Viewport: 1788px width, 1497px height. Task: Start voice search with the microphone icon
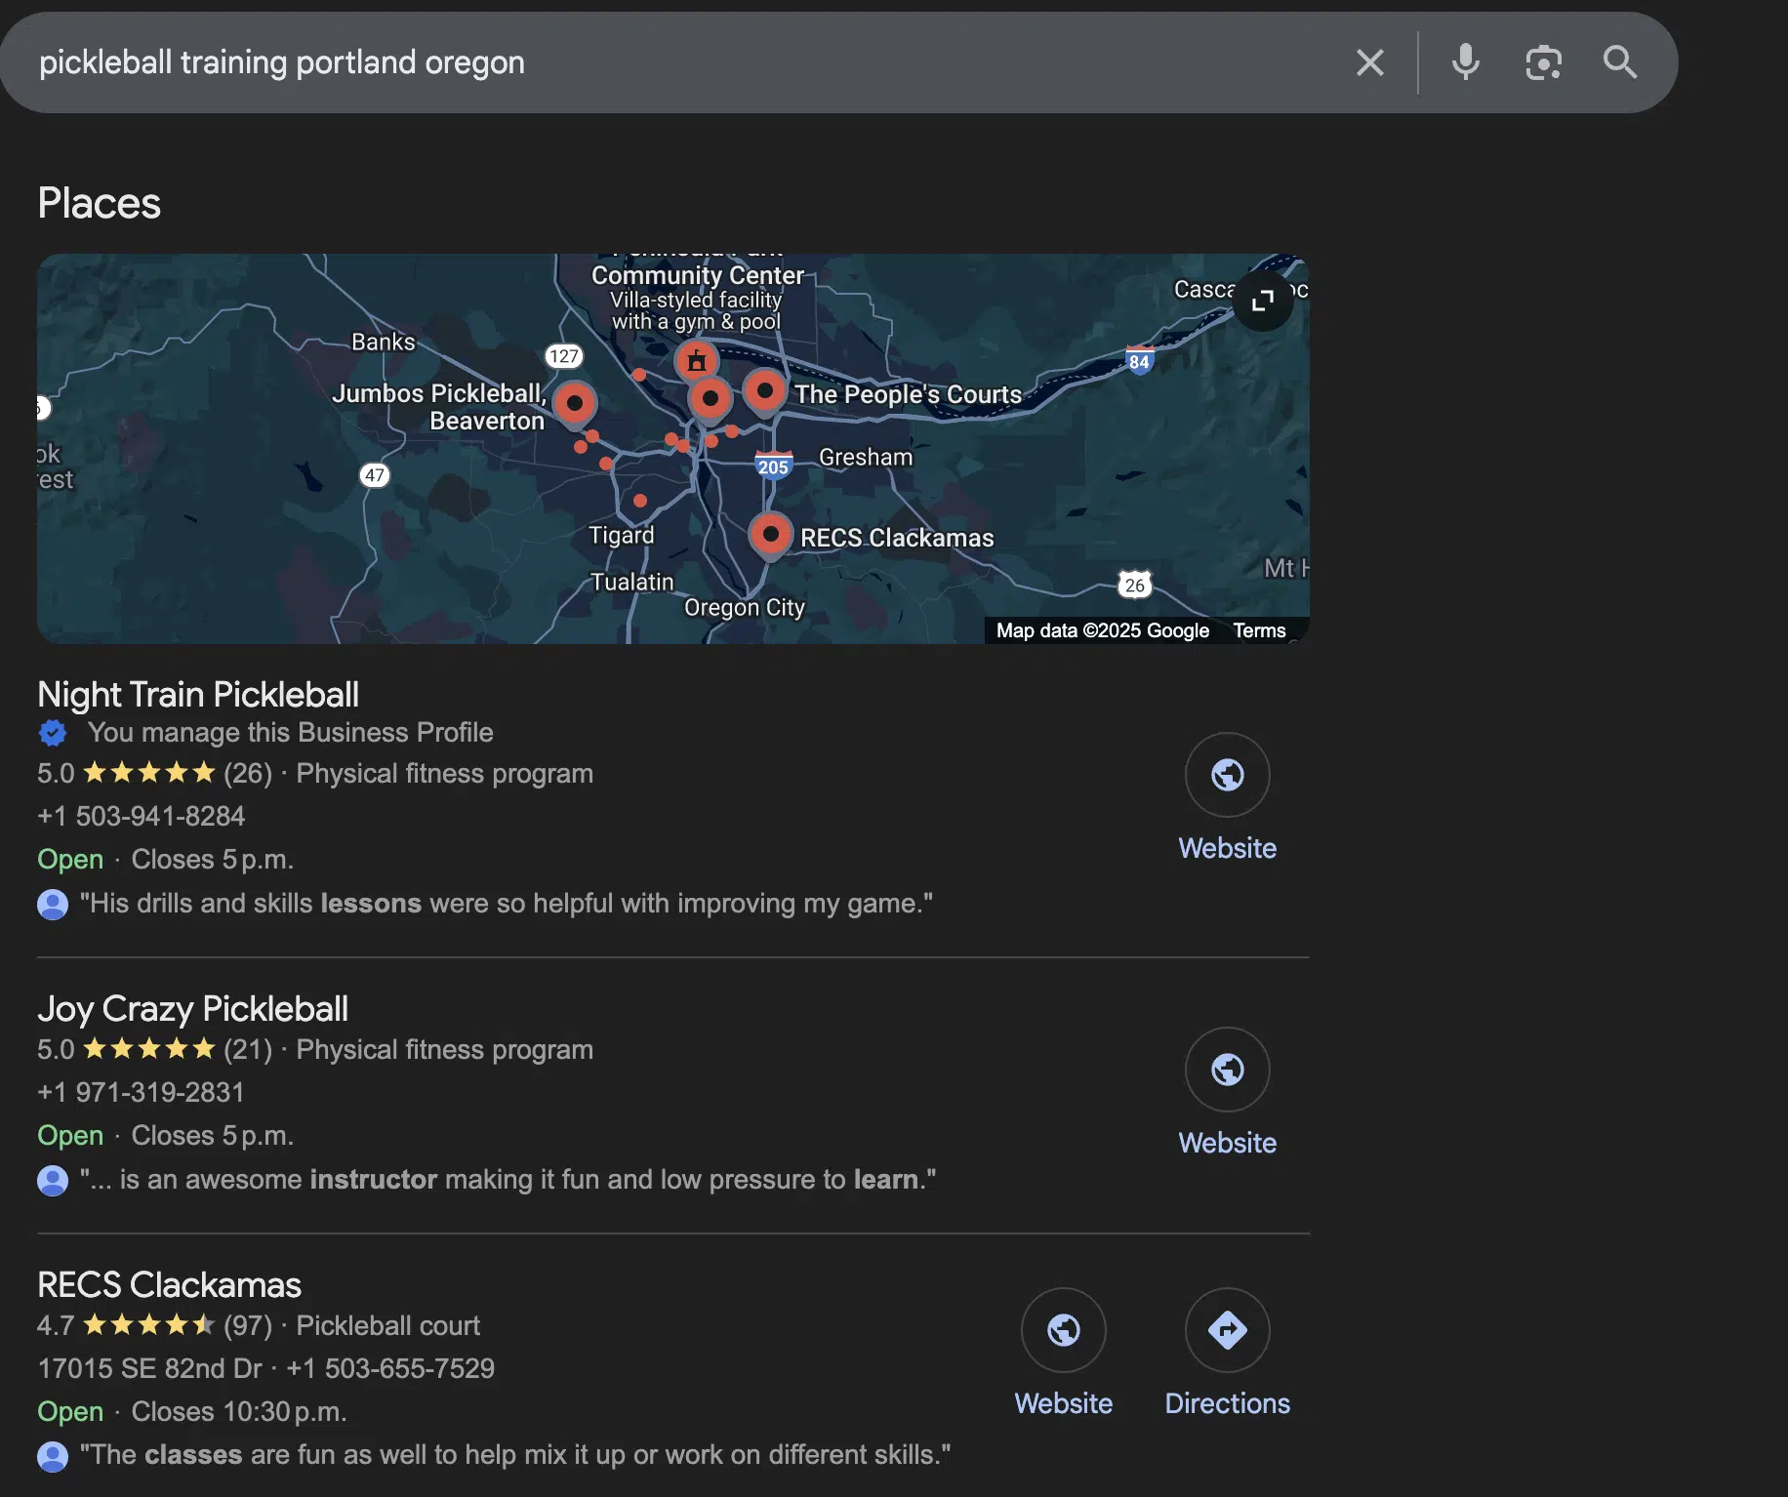1465,62
